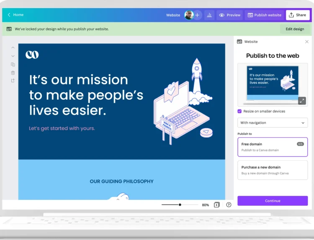Duplicate the page using the copy icon
Image resolution: width=314 pixels, height=240 pixels.
click(x=13, y=64)
